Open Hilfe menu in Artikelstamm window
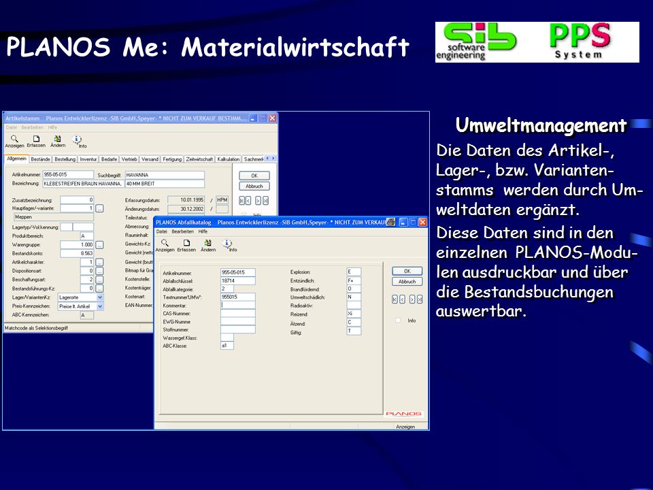653x490 pixels. coord(52,127)
